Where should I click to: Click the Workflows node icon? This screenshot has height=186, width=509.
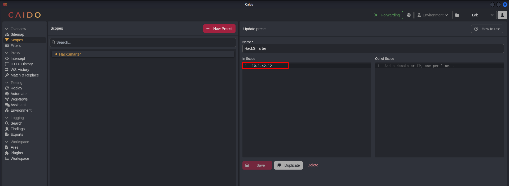[7, 99]
